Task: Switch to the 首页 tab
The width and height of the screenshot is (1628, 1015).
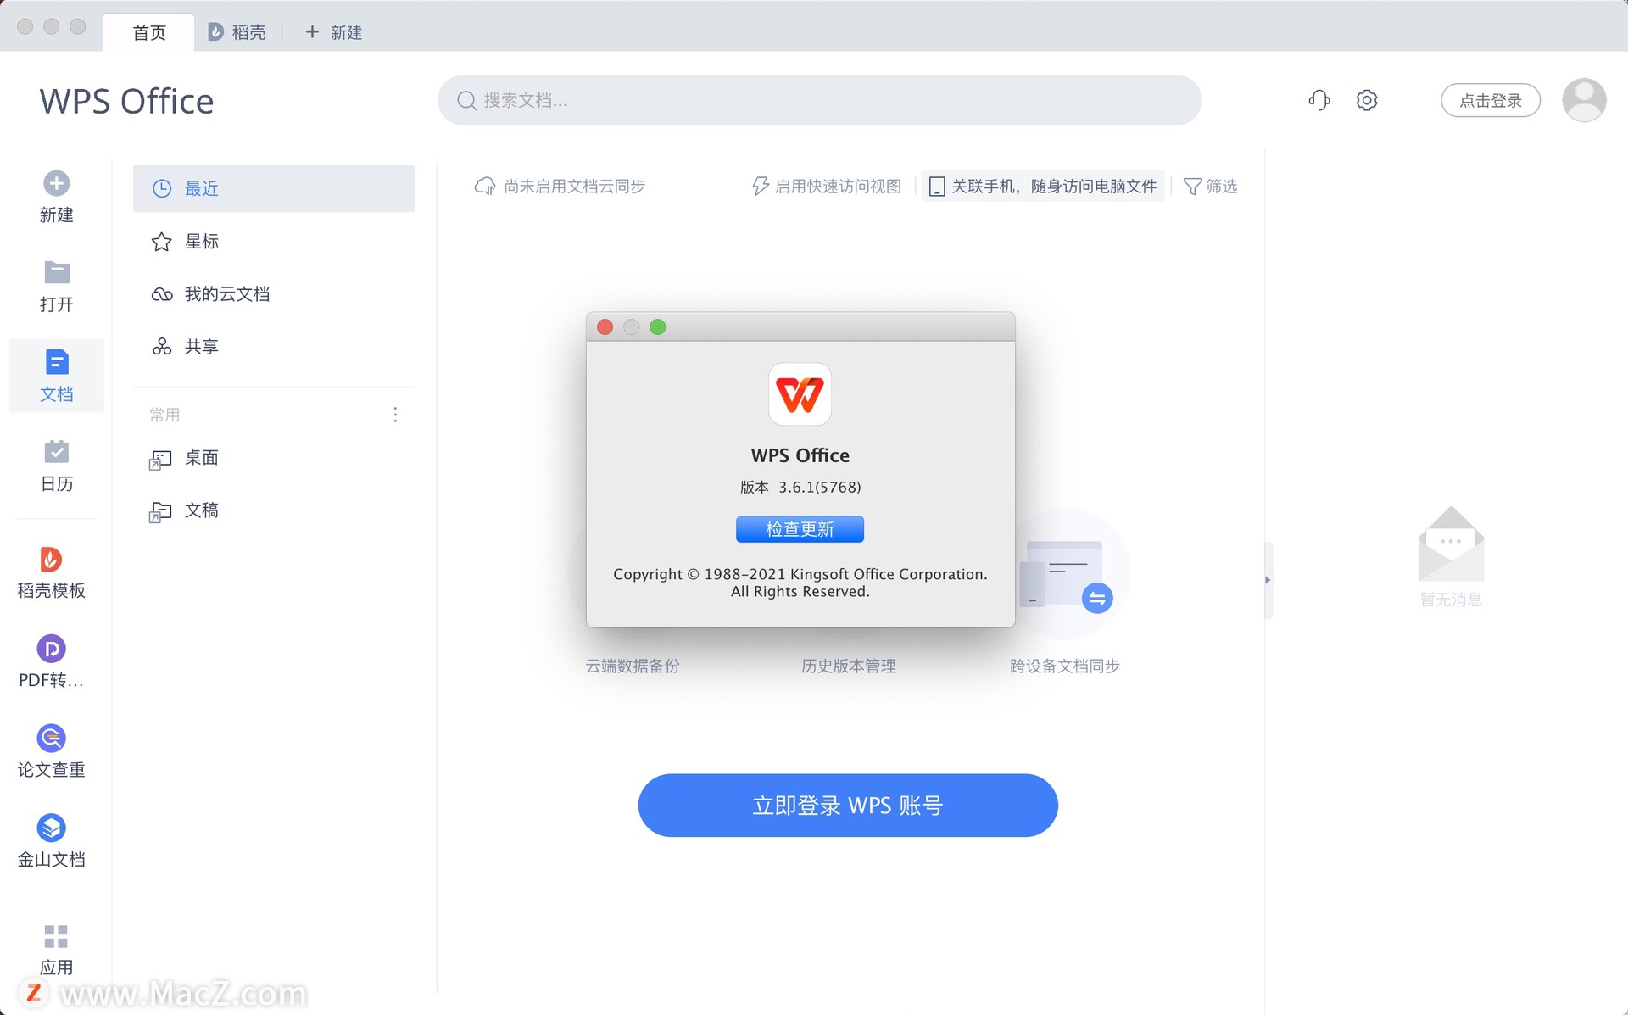Action: coord(149,32)
